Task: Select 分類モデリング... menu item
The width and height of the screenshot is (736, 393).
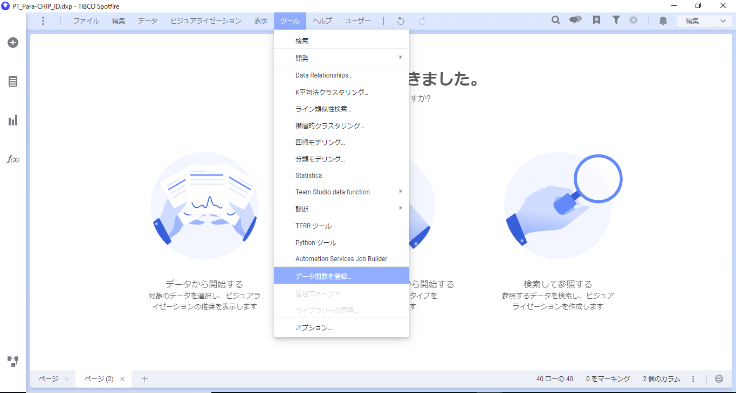Action: tap(341, 159)
